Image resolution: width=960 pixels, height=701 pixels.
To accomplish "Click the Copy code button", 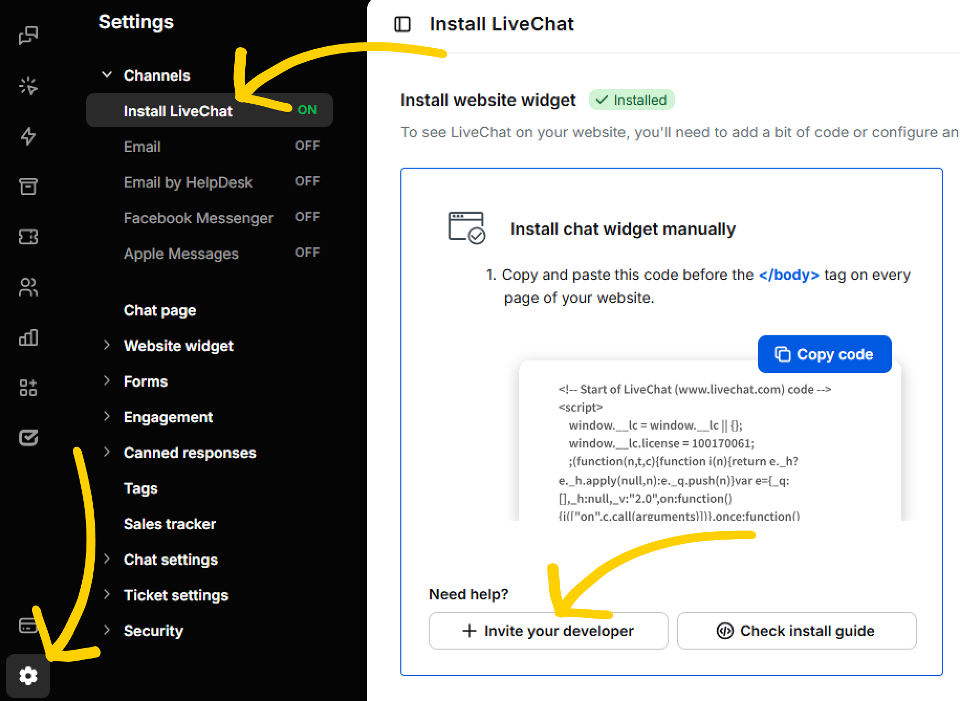I will coord(824,354).
